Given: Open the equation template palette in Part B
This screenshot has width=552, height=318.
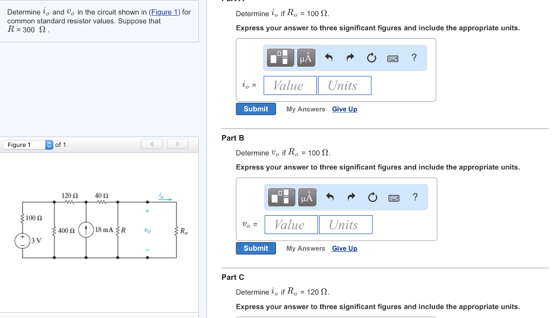Looking at the screenshot, I should tap(281, 197).
